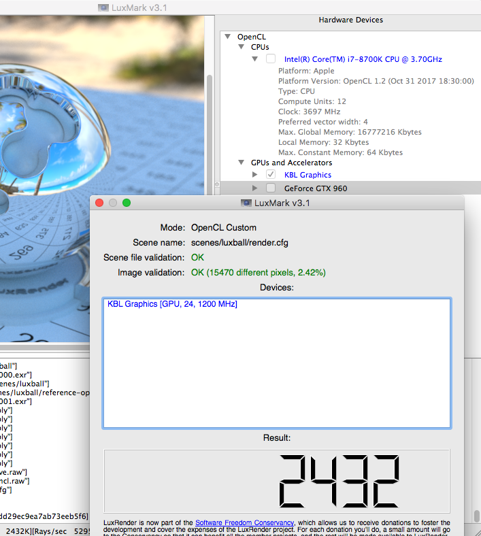The height and width of the screenshot is (536, 481).
Task: Open the Software Freedom Conservancy link
Action: pyautogui.click(x=244, y=522)
